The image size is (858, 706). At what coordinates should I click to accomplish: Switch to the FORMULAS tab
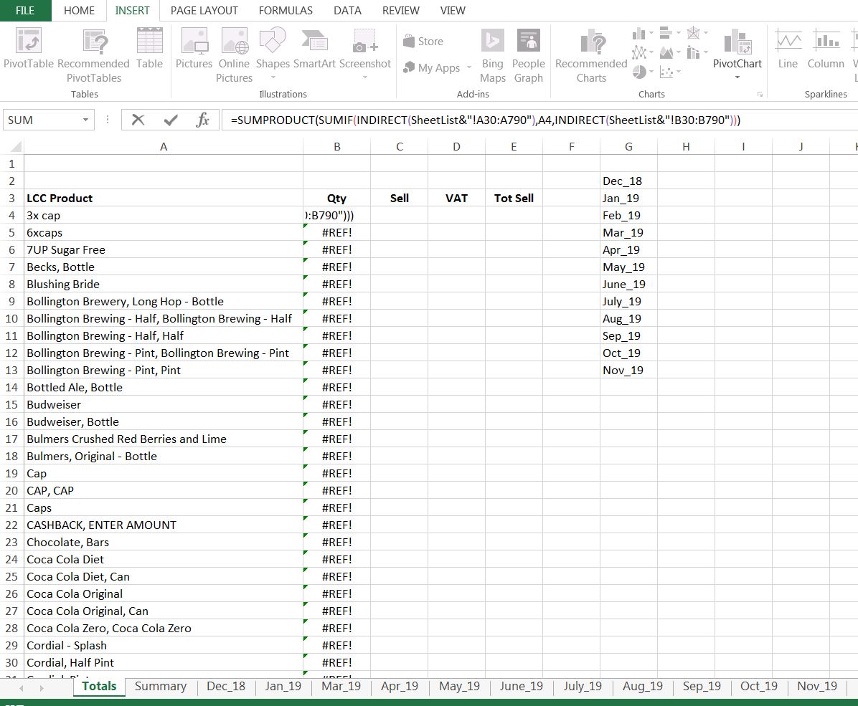(x=286, y=10)
